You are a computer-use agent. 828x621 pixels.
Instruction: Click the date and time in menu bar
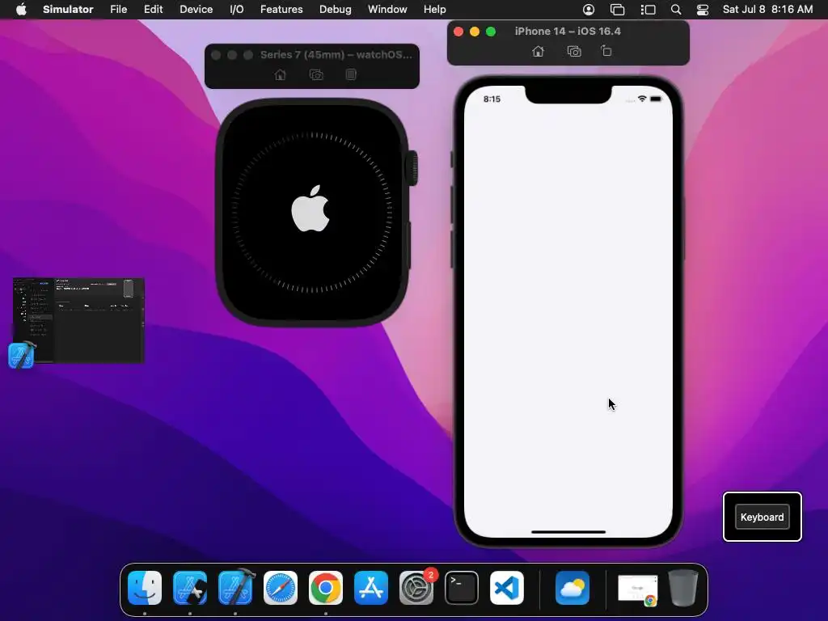[x=767, y=9]
